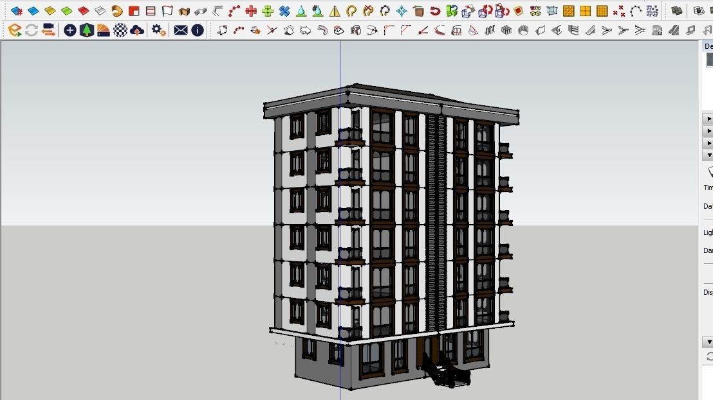
Task: Select the gray pipe cylinder icon
Action: pyautogui.click(x=201, y=10)
